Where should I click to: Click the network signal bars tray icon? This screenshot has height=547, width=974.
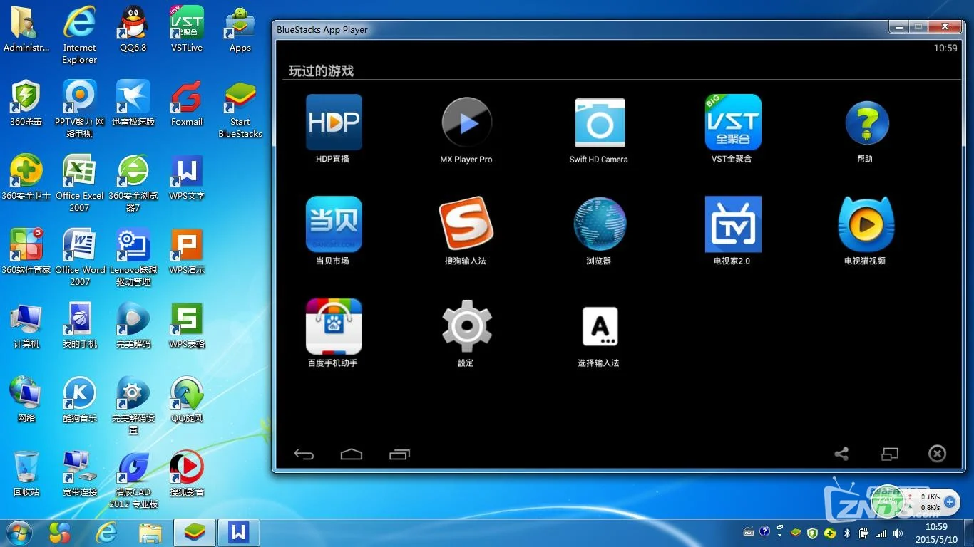(881, 533)
